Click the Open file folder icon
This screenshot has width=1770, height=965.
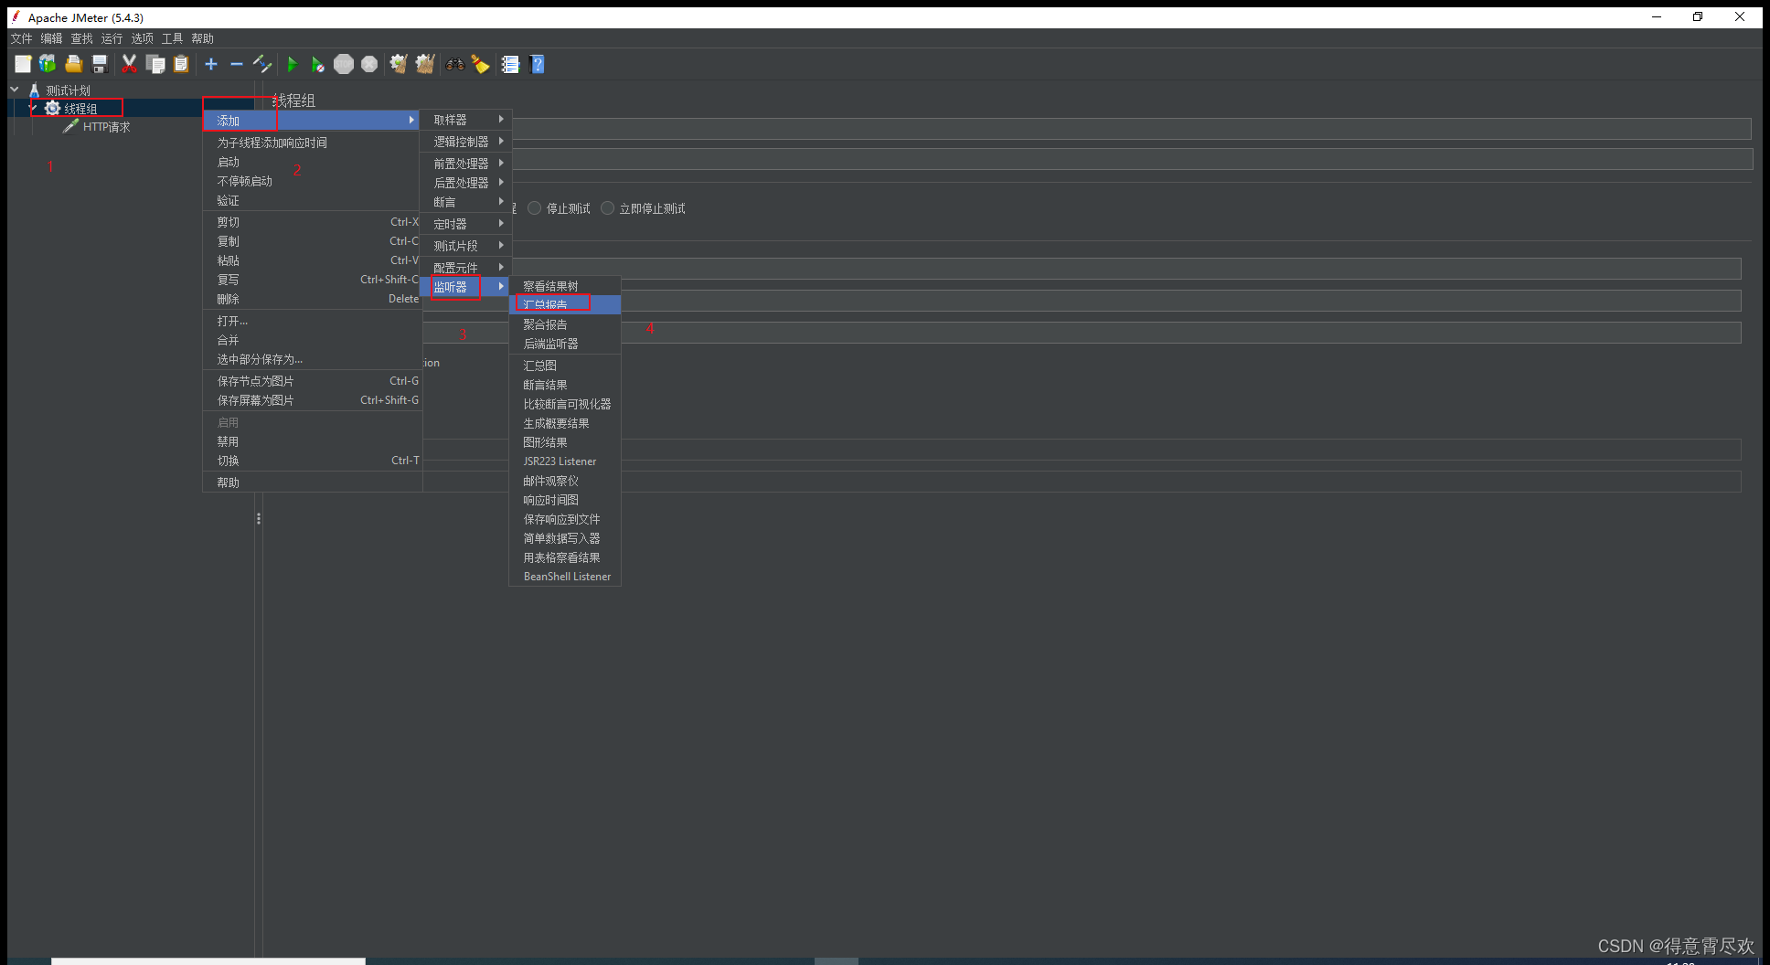(74, 64)
